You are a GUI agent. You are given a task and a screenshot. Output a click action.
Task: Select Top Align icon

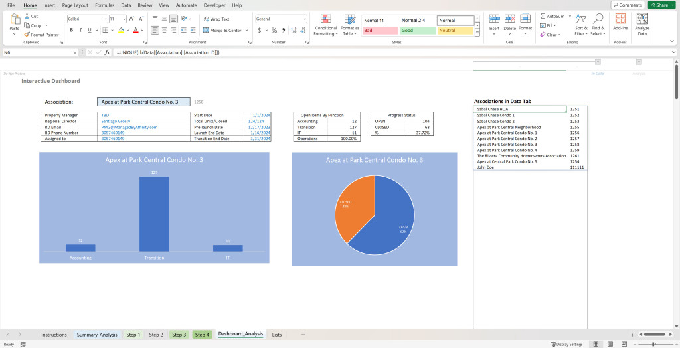click(155, 19)
